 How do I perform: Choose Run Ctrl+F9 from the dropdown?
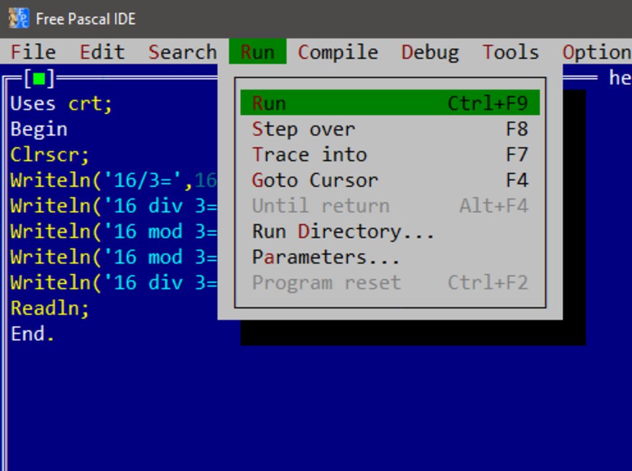click(390, 103)
